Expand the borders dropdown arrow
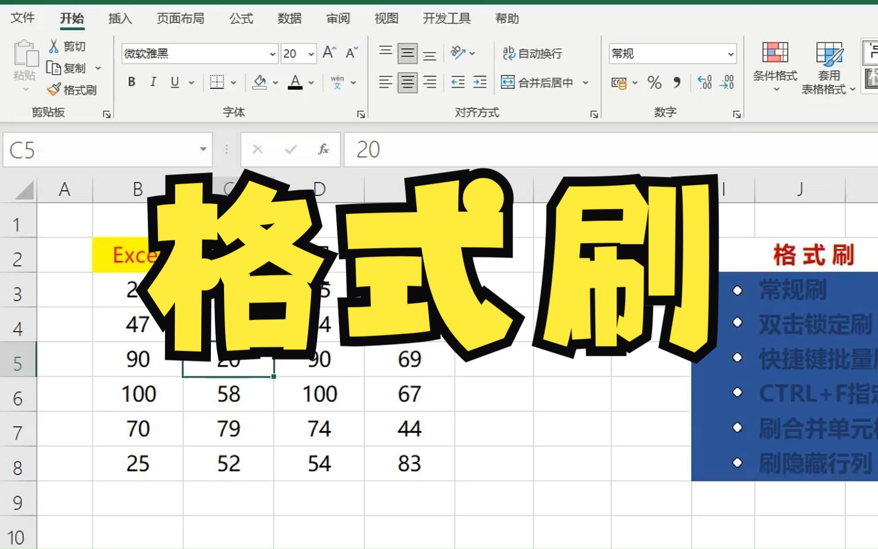This screenshot has height=549, width=878. [x=234, y=82]
